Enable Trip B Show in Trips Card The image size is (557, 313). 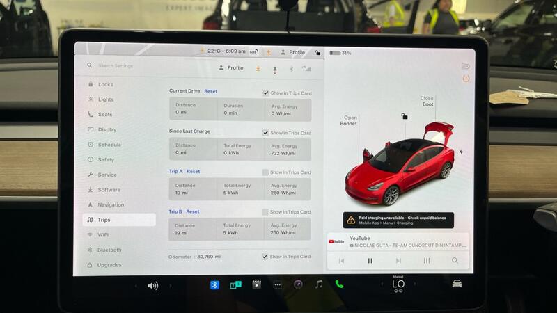click(x=265, y=212)
